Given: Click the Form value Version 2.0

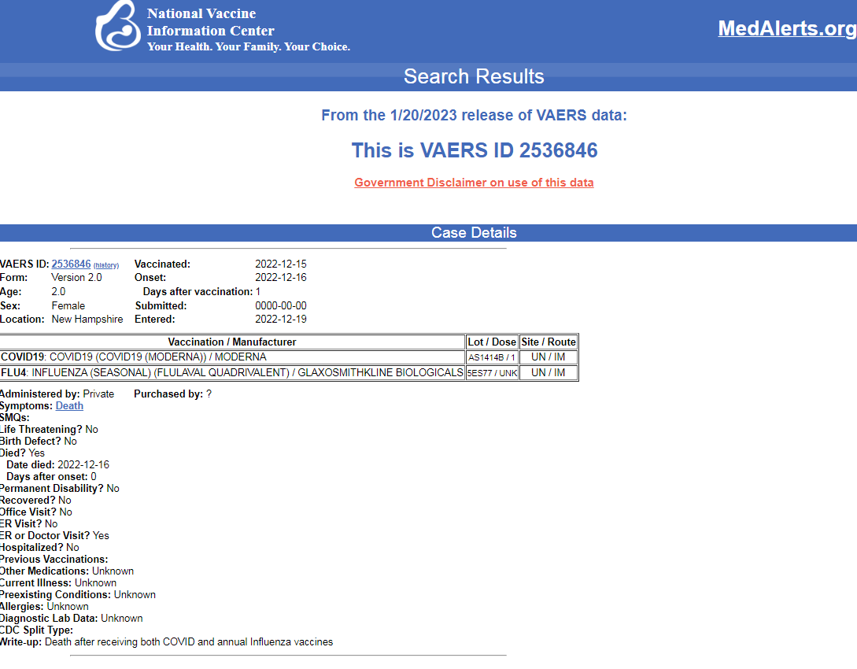Looking at the screenshot, I should tap(76, 278).
